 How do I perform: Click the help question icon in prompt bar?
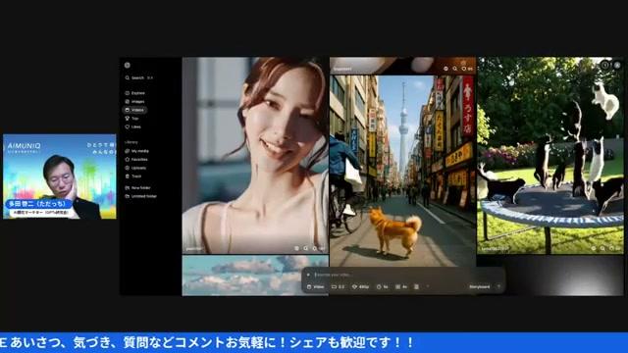[x=428, y=286]
